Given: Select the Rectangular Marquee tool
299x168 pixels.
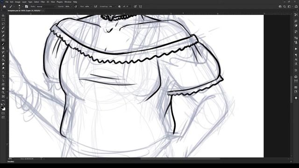Looking at the screenshot, I should 3,20.
